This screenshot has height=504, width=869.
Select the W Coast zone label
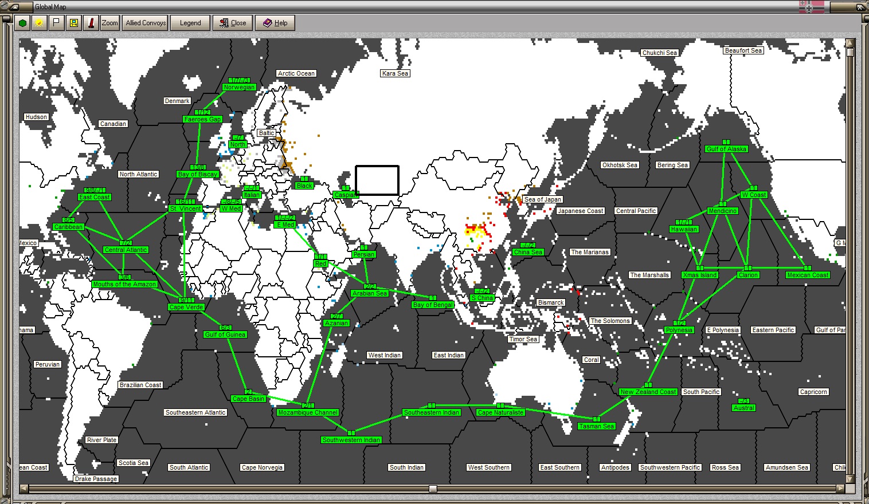[754, 195]
